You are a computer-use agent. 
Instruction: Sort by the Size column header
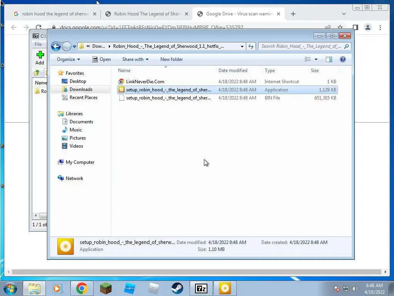click(323, 71)
